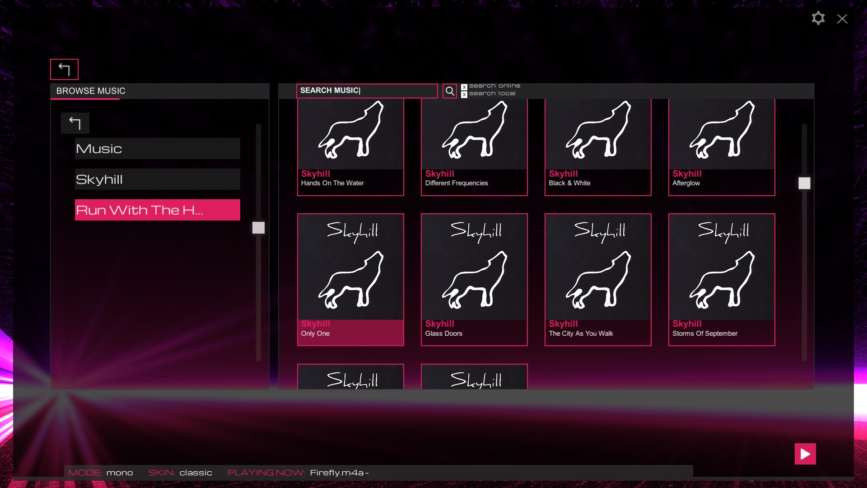Select the Only One track
This screenshot has width=867, height=488.
click(x=350, y=280)
